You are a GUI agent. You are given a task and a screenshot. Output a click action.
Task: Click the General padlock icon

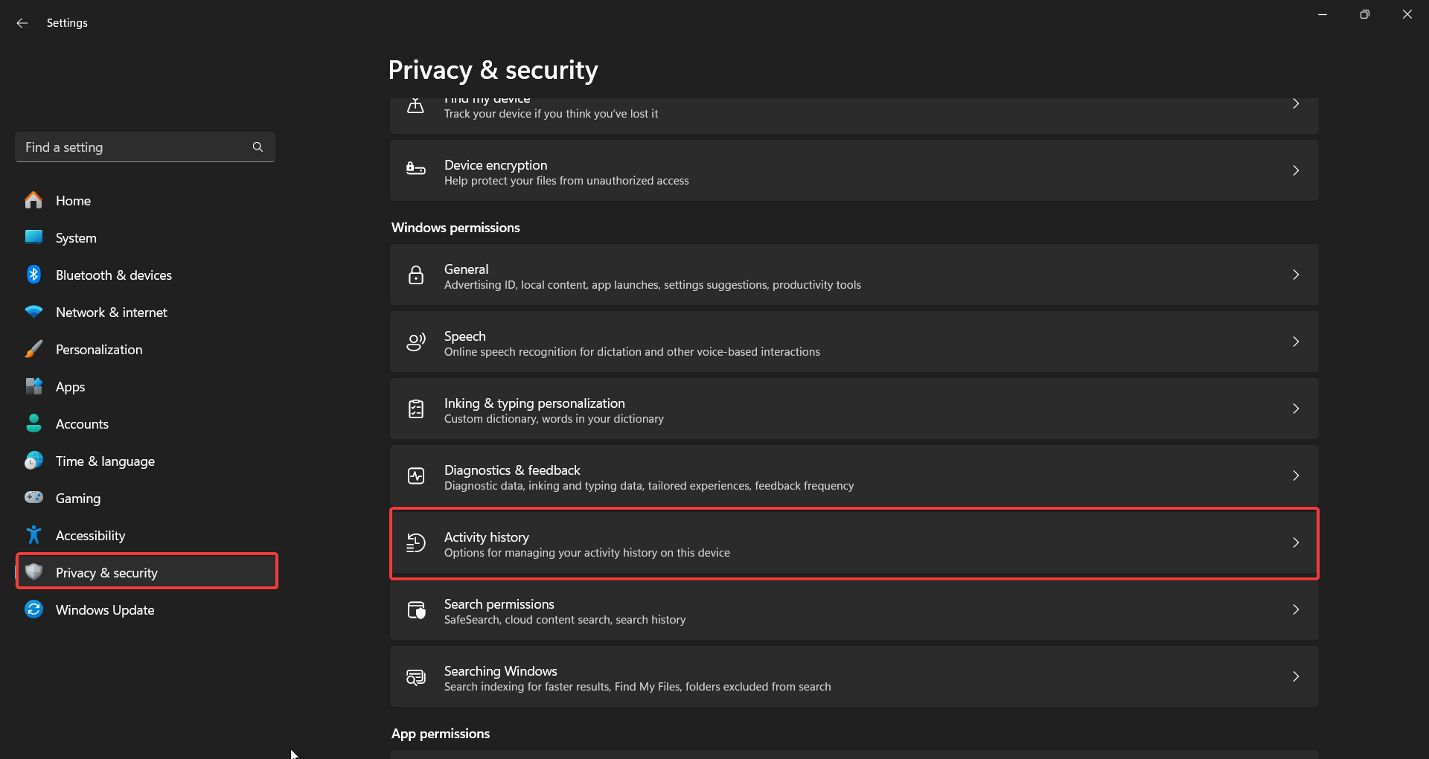(x=416, y=275)
